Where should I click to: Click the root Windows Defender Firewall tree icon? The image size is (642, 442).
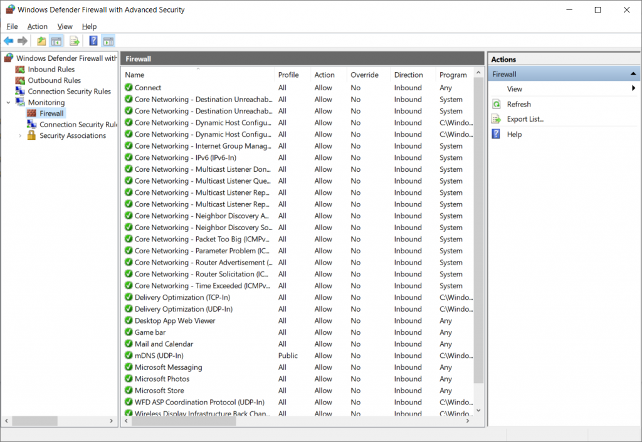click(9, 58)
